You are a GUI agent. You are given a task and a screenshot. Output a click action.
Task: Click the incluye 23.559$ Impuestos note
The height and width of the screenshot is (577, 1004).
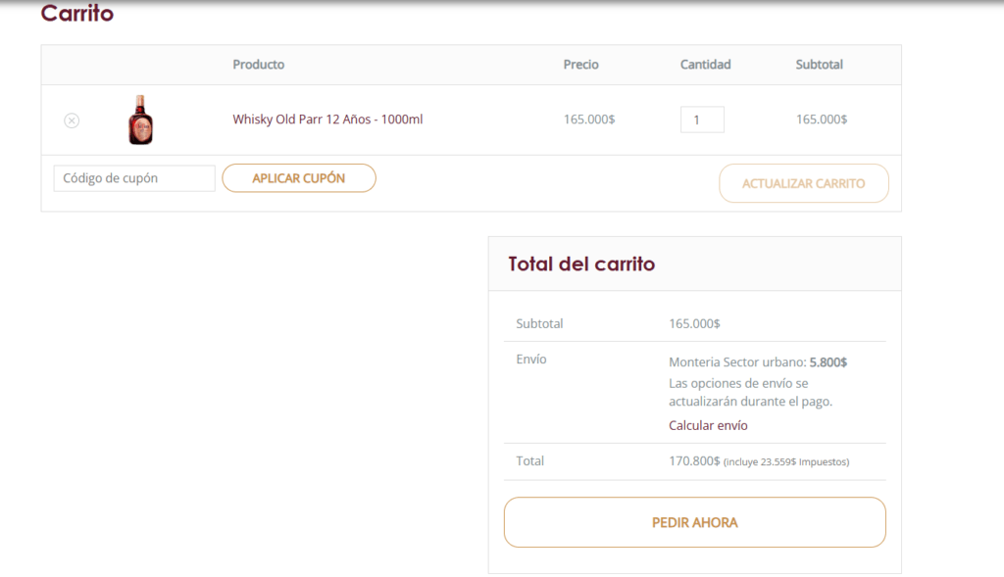click(786, 461)
